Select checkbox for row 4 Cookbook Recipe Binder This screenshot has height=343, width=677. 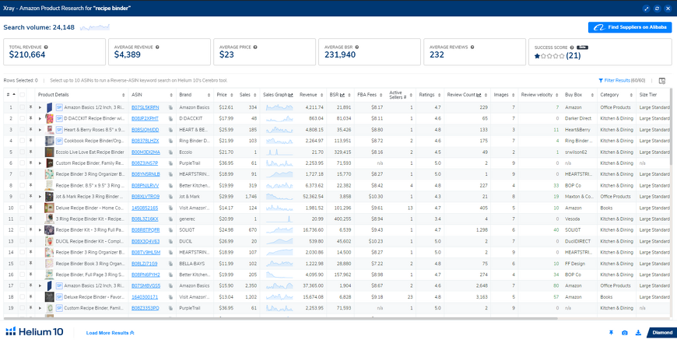point(22,141)
